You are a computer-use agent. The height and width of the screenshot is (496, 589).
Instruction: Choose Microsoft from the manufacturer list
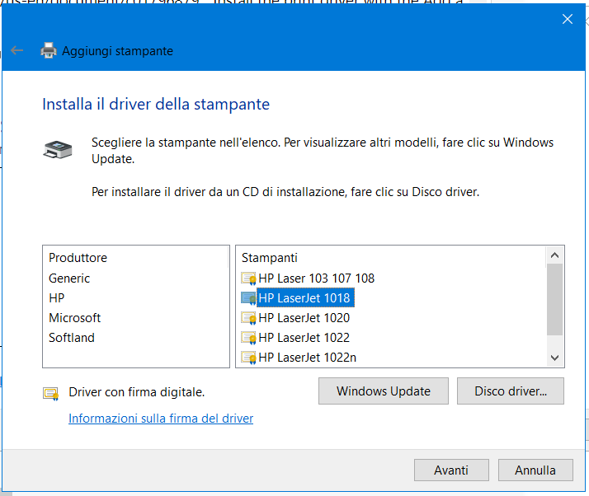tap(75, 318)
